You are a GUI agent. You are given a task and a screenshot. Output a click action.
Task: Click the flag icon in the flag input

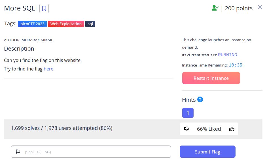18,152
